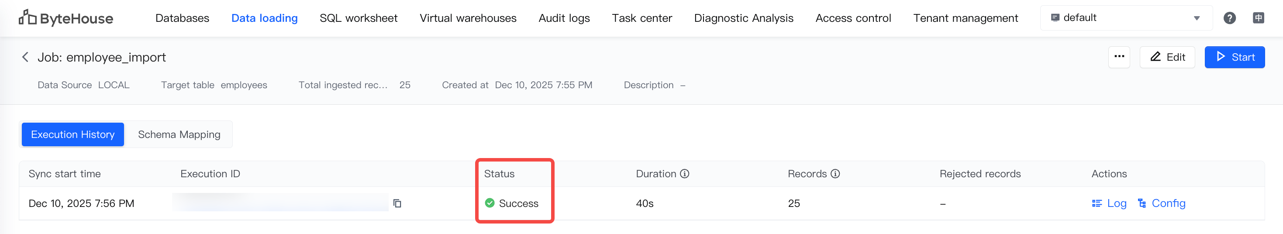The image size is (1283, 234).
Task: Open the Databases menu
Action: [x=182, y=18]
